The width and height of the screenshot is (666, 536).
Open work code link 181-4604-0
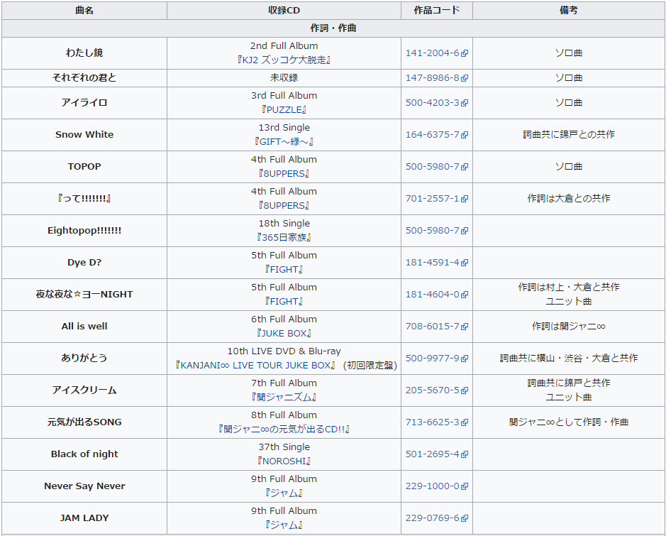coord(437,294)
